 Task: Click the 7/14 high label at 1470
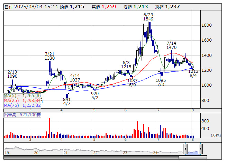click(x=172, y=45)
